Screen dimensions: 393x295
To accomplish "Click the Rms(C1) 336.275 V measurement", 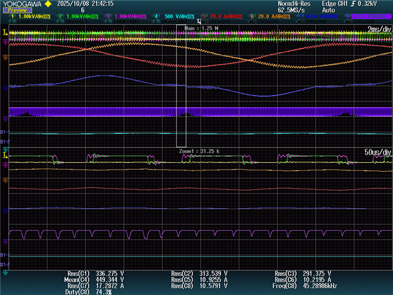I will pyautogui.click(x=96, y=273).
